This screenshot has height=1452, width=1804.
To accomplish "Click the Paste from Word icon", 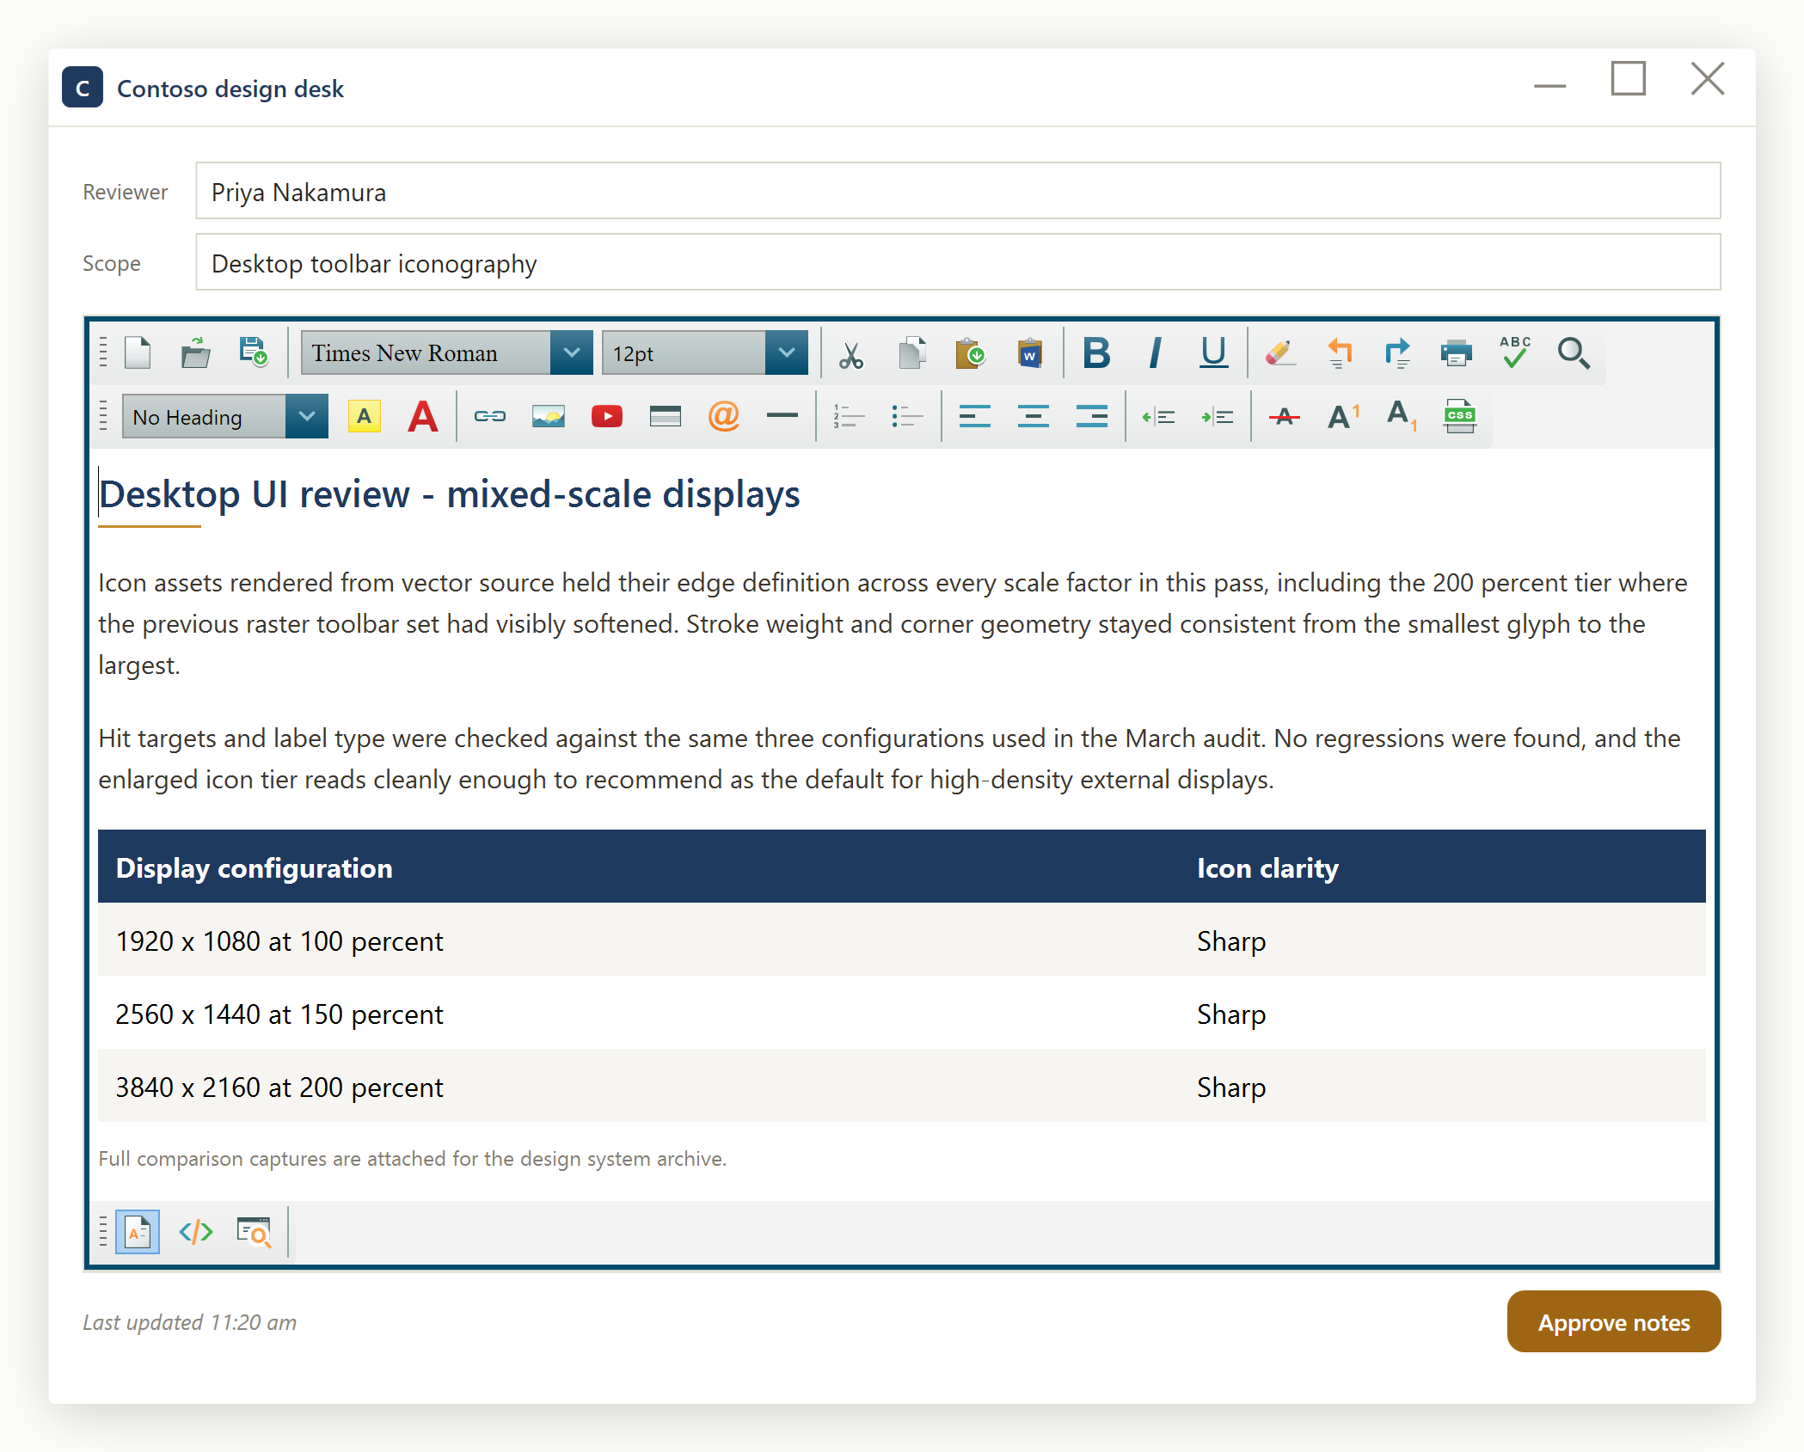I will (1029, 353).
